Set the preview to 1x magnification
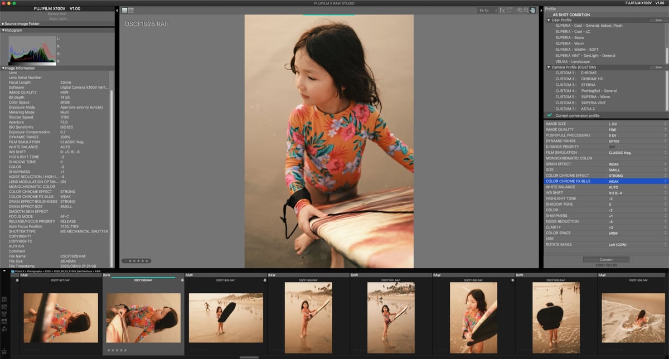The image size is (669, 359). [x=501, y=9]
